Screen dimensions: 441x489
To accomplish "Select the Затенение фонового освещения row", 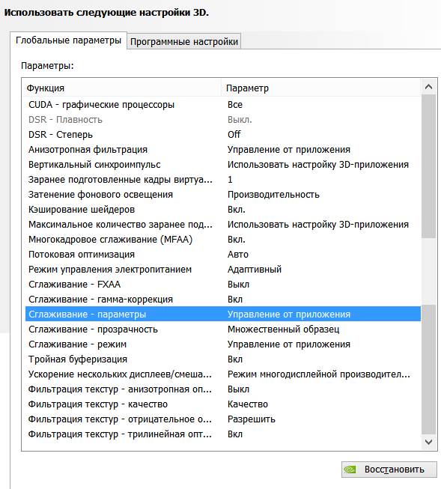I will coord(223,194).
